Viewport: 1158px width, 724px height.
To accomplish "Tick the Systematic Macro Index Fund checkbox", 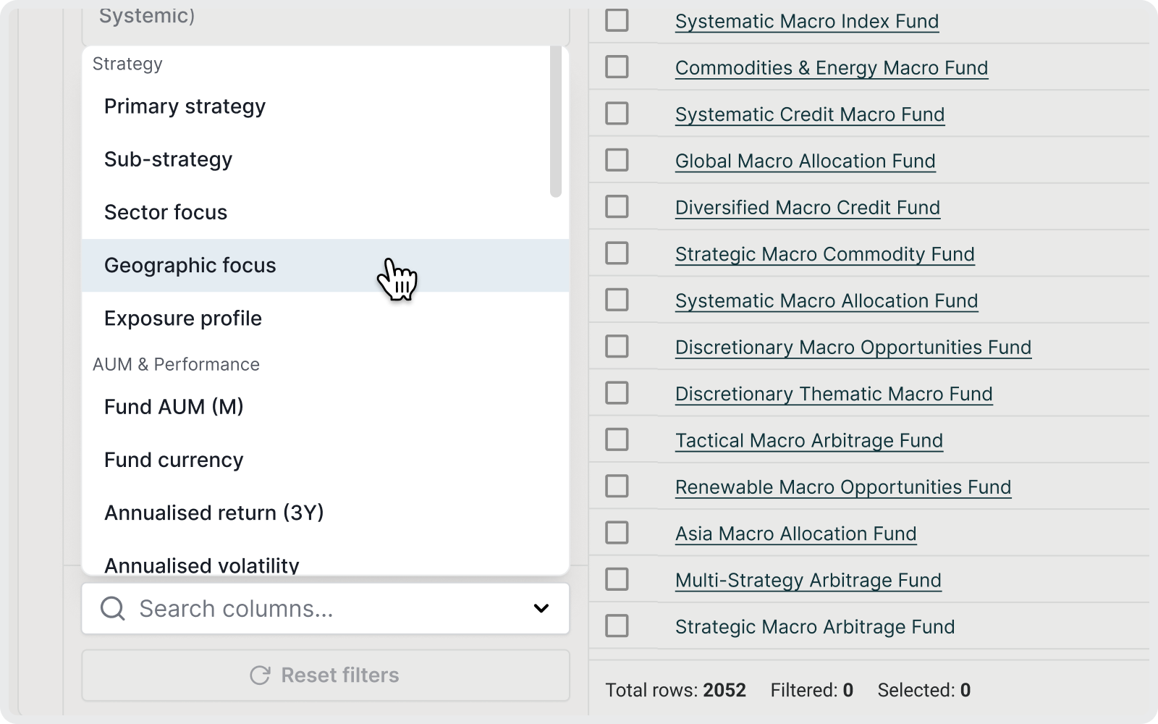I will (x=617, y=21).
